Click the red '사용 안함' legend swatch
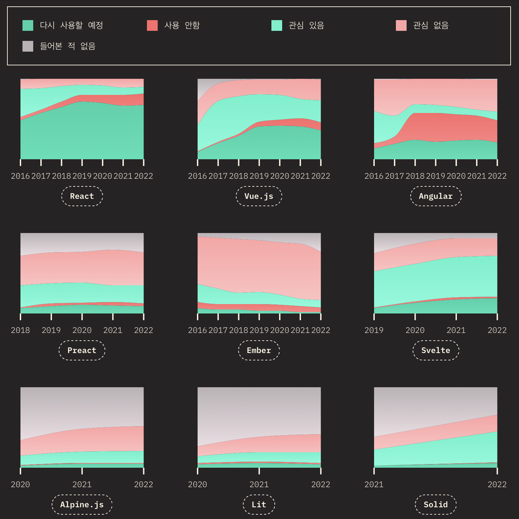The height and width of the screenshot is (519, 519). (x=152, y=25)
